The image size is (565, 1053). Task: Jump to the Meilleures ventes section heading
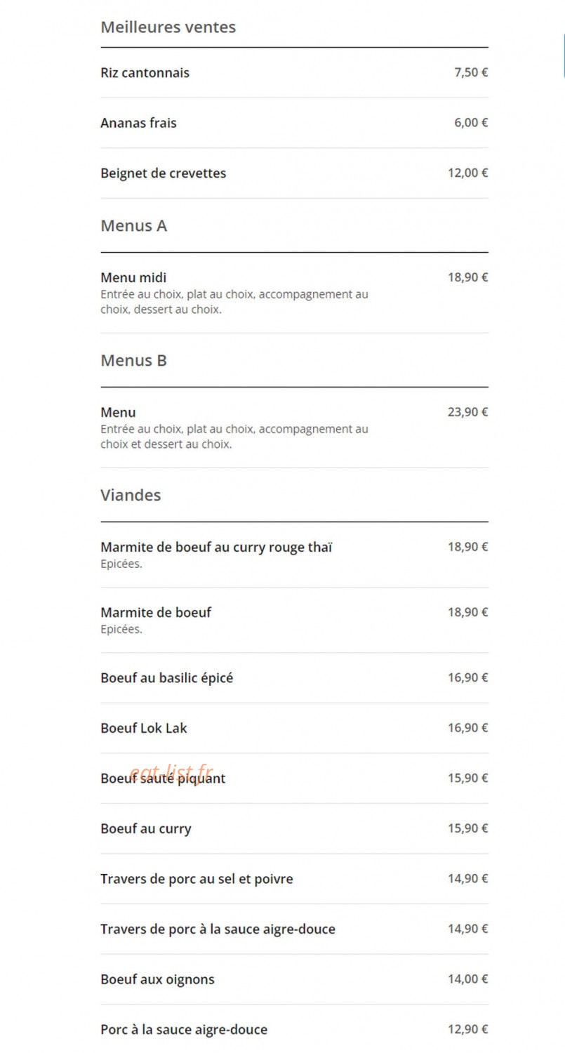pos(168,27)
